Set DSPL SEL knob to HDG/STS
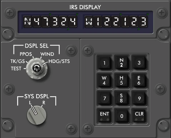The height and width of the screenshot is (138, 171). click(59, 61)
